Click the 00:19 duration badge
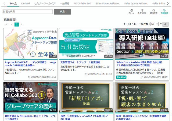The width and height of the screenshot is (172, 121). [x=164, y=56]
